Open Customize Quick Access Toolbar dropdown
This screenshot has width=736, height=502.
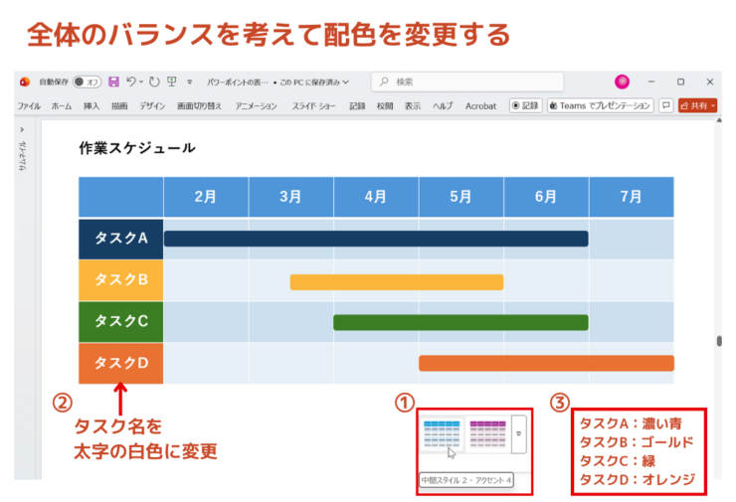pyautogui.click(x=190, y=82)
